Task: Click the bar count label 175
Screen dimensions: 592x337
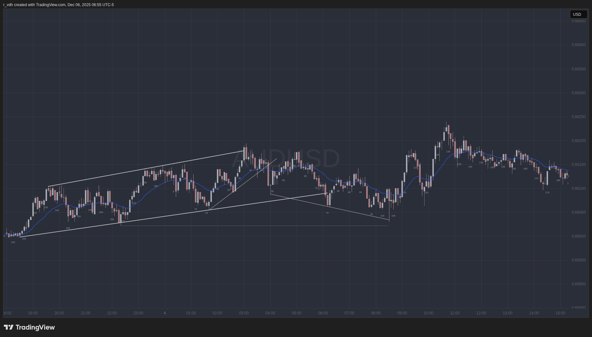Action: point(547,193)
